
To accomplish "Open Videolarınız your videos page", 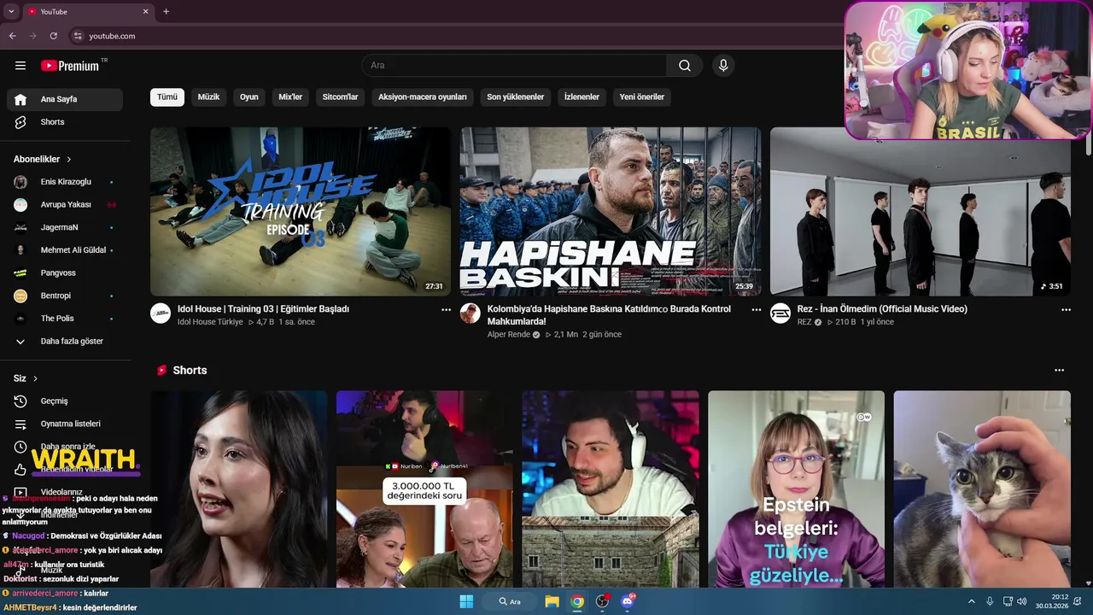I will pyautogui.click(x=65, y=492).
